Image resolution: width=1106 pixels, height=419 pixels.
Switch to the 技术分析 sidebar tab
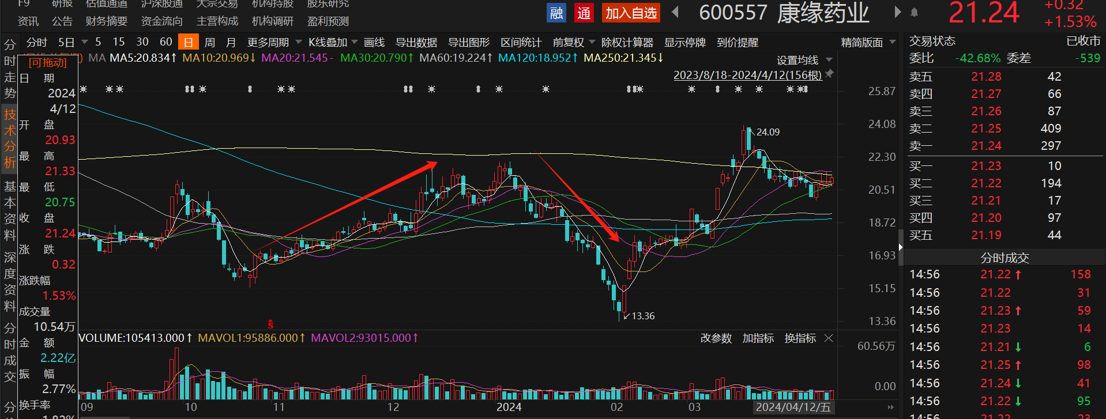[10, 138]
